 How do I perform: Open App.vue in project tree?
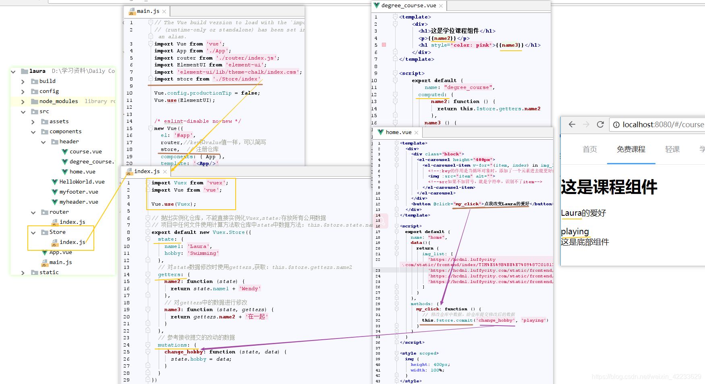60,252
